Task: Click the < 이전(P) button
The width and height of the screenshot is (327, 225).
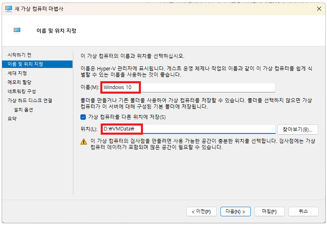Action: [x=201, y=212]
